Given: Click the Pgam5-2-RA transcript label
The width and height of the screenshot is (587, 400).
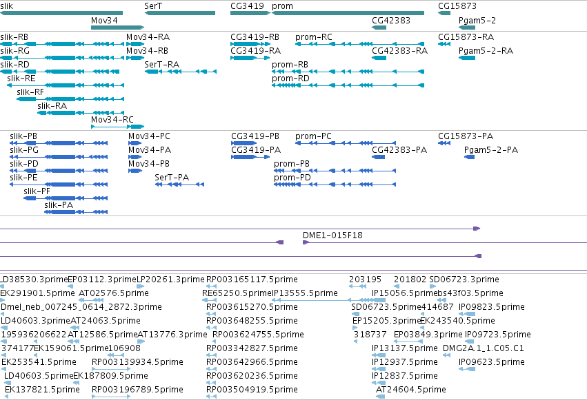Looking at the screenshot, I should pyautogui.click(x=486, y=51).
